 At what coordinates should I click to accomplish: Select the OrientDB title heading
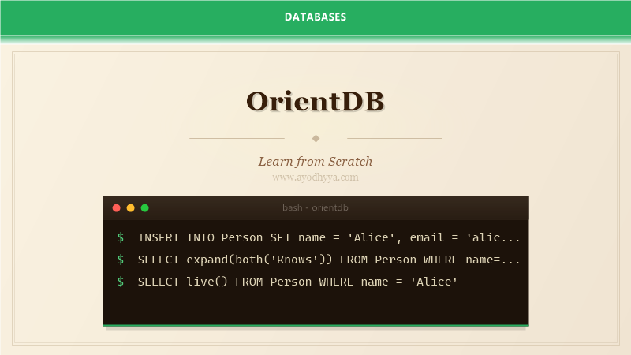point(315,101)
